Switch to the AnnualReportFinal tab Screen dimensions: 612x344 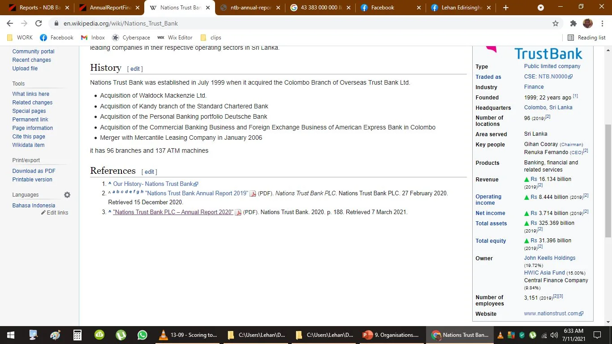tap(110, 8)
